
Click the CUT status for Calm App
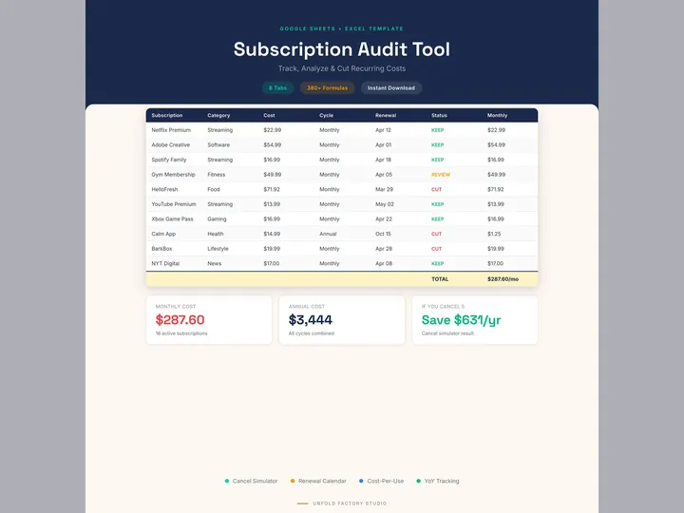pyautogui.click(x=437, y=234)
